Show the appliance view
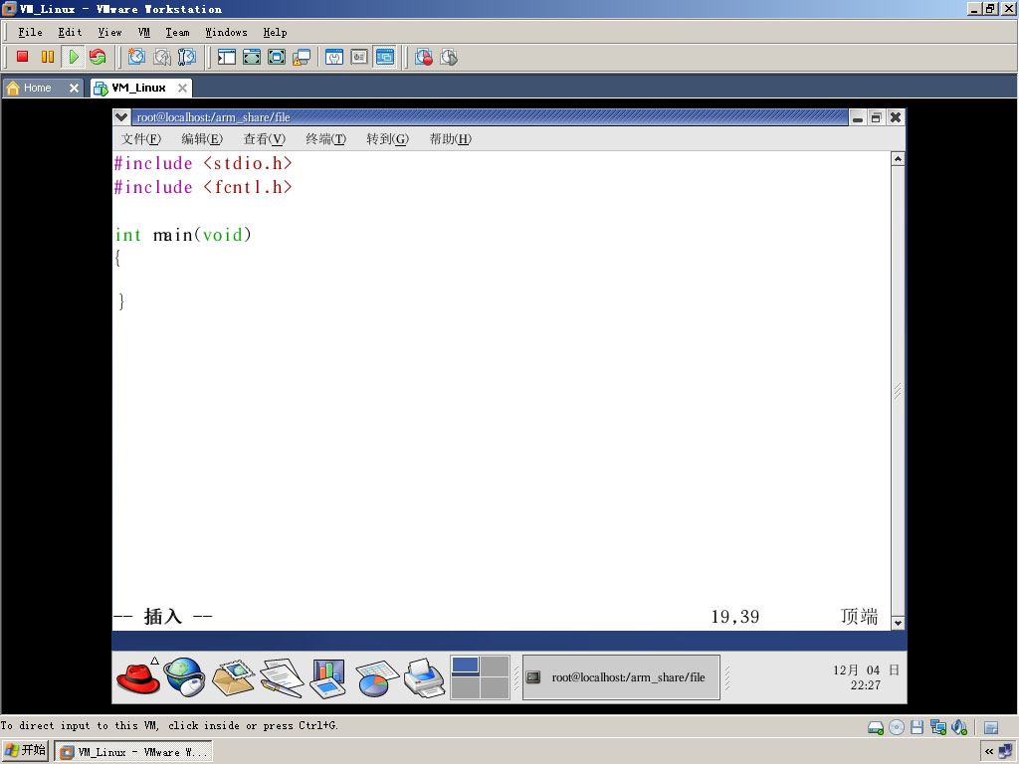 click(359, 57)
